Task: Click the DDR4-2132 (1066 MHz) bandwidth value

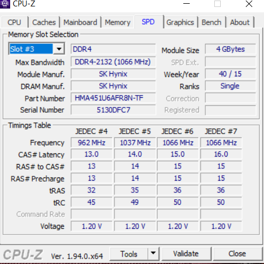Action: pyautogui.click(x=113, y=62)
